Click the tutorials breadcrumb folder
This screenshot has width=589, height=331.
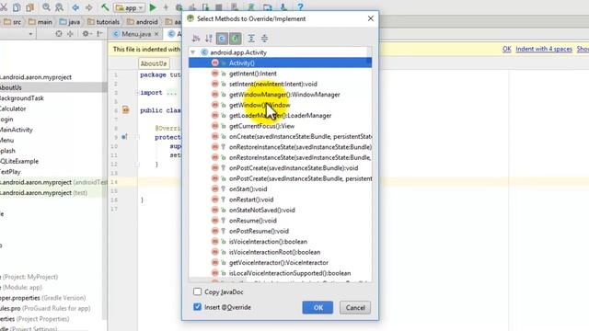(x=103, y=22)
